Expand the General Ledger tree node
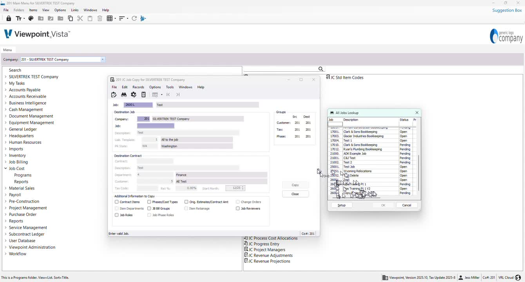Screen dimensions: 525x282 (x=5, y=129)
